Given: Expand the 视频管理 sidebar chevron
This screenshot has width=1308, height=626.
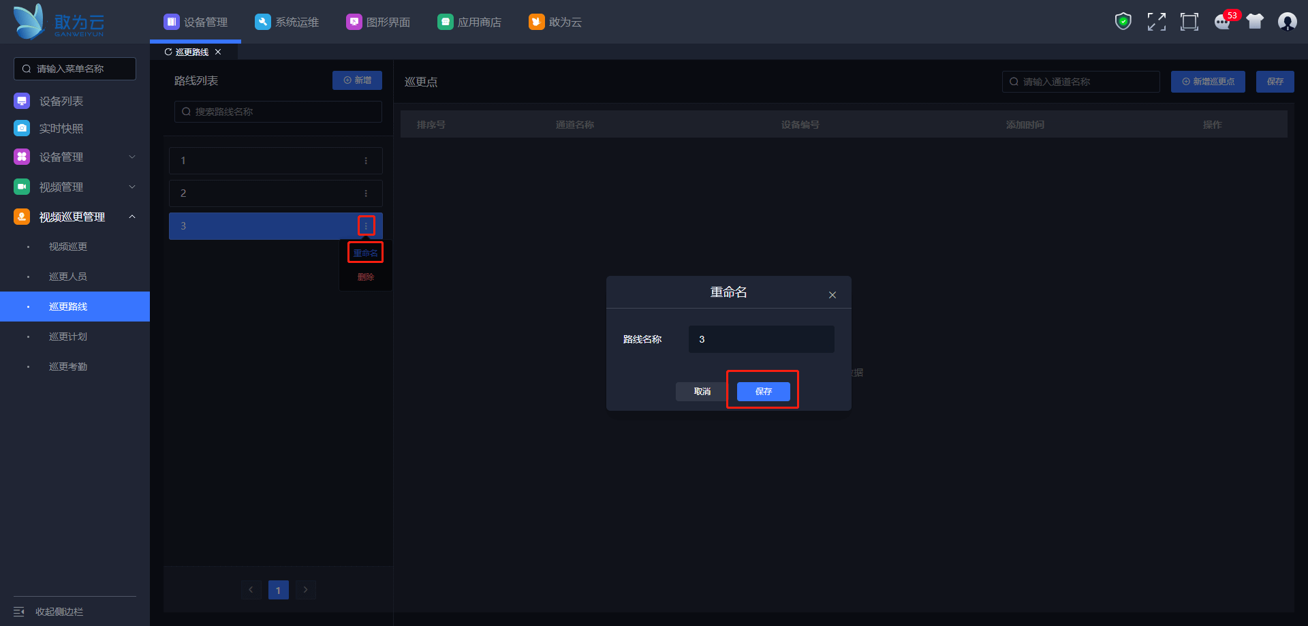Looking at the screenshot, I should coord(132,187).
